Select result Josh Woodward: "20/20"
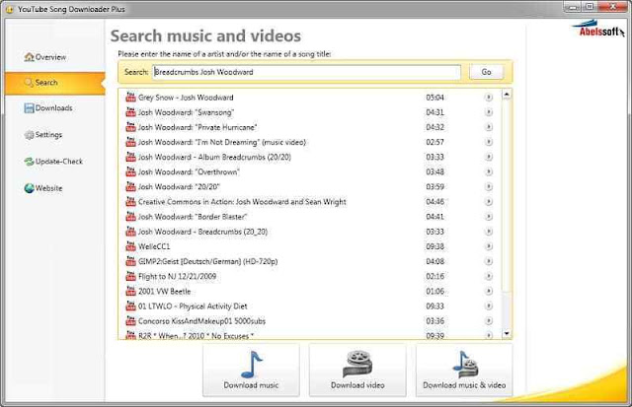 [x=179, y=186]
